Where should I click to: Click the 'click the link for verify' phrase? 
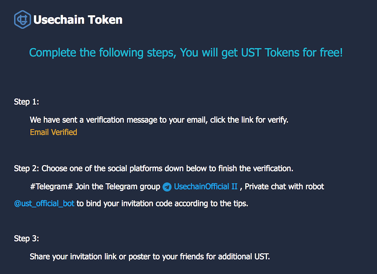(249, 120)
